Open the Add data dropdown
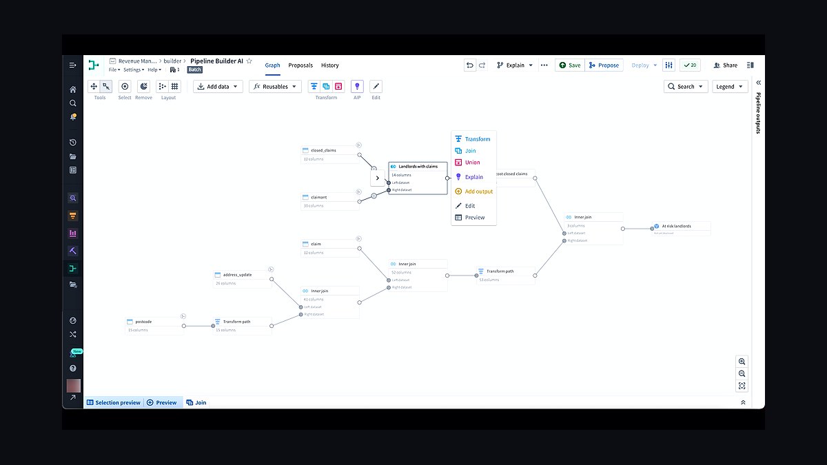Viewport: 827px width, 465px height. click(218, 87)
